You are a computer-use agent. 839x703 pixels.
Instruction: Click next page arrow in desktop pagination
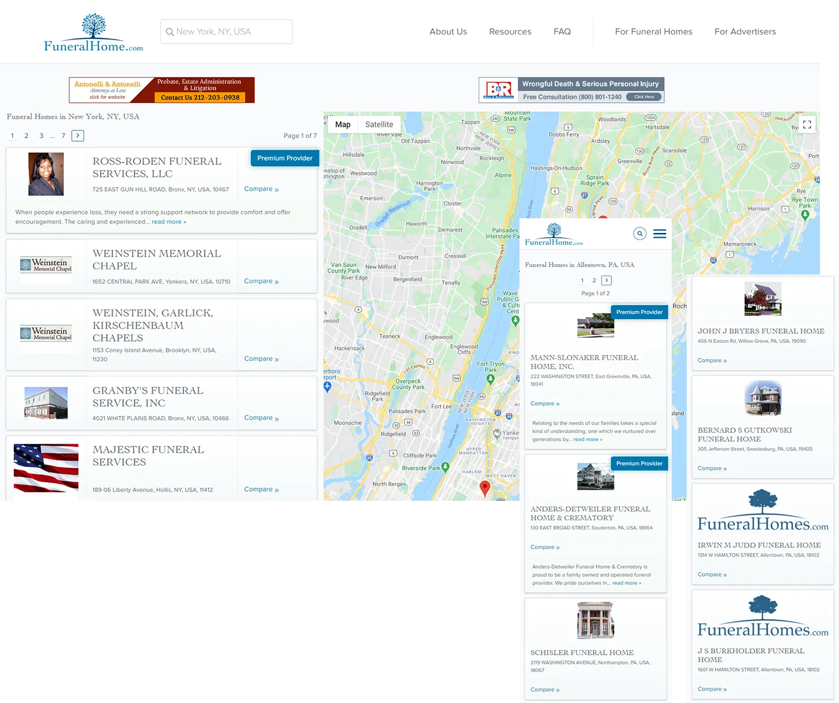pos(78,136)
